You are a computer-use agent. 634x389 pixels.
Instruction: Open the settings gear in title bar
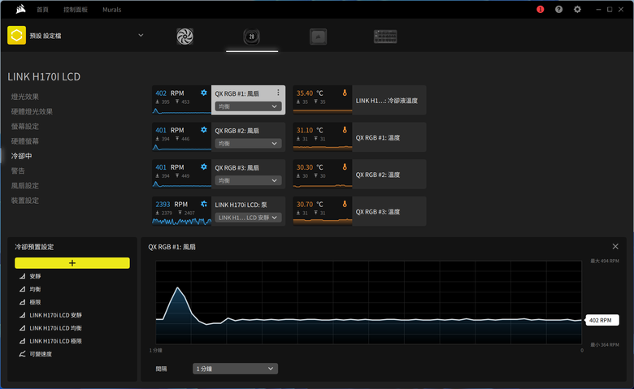(x=577, y=9)
